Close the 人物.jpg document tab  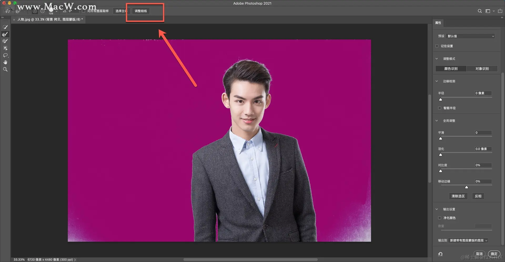[x=14, y=19]
